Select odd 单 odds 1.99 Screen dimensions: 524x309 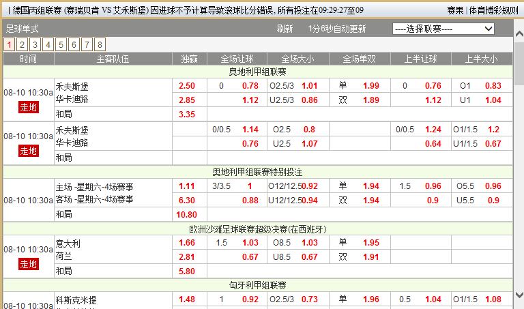(371, 86)
